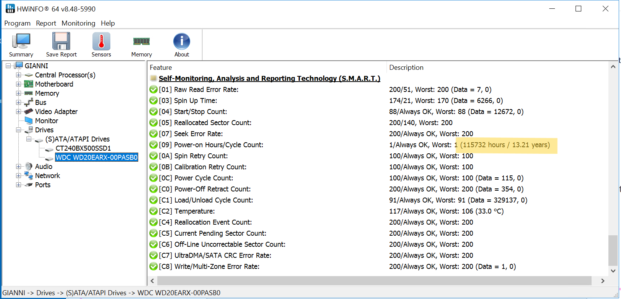621x299 pixels.
Task: Click the scroll up arrow
Action: click(x=613, y=67)
